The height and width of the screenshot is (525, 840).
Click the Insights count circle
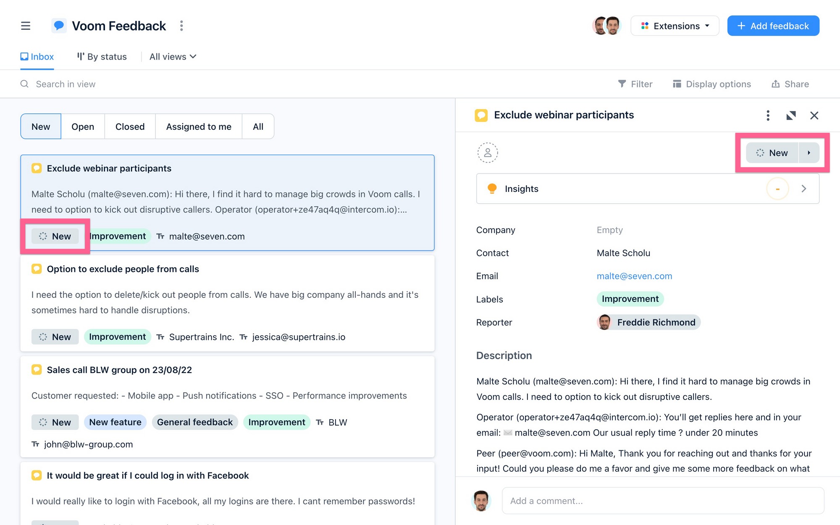click(777, 189)
